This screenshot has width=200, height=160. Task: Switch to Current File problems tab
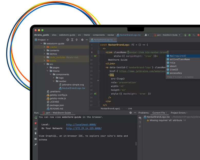159,113
